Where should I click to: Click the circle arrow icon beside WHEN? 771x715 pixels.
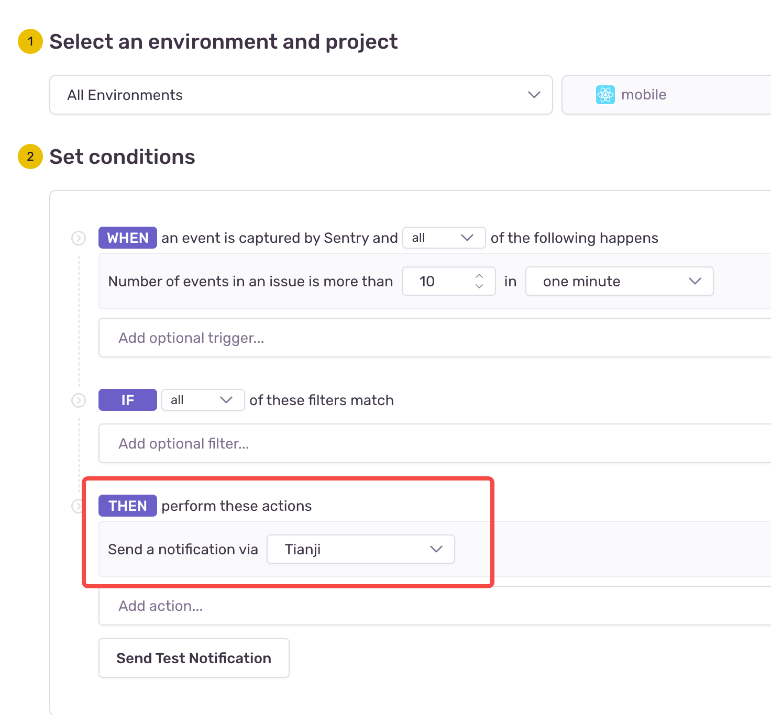79,238
